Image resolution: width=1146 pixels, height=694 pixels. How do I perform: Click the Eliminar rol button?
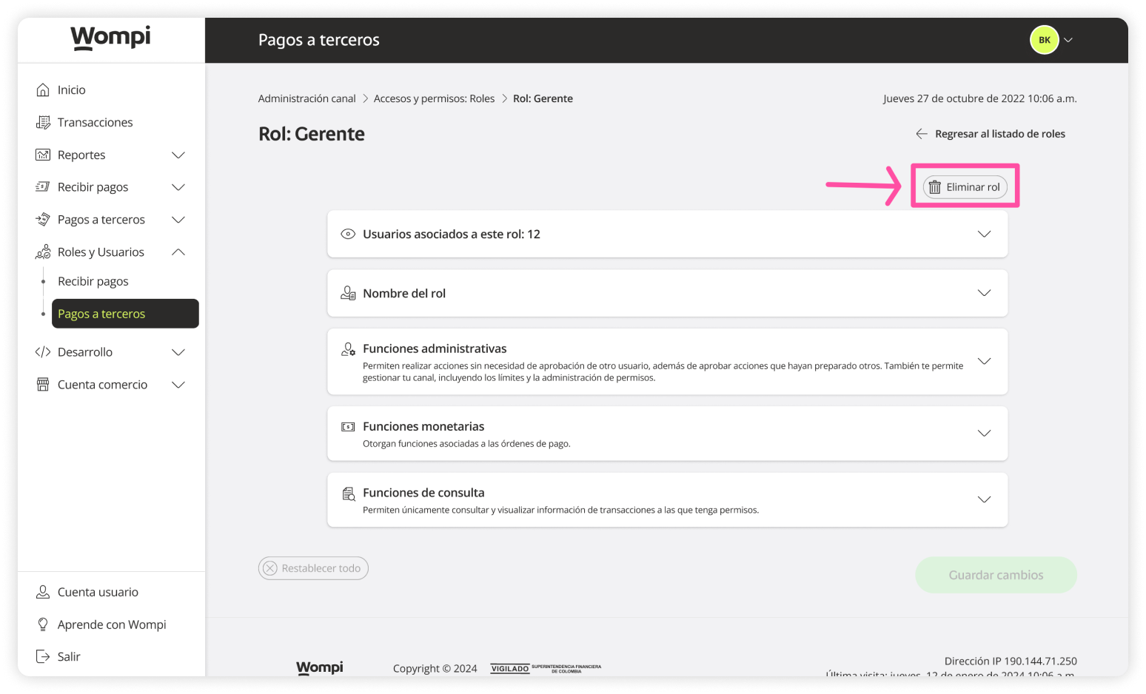(965, 186)
